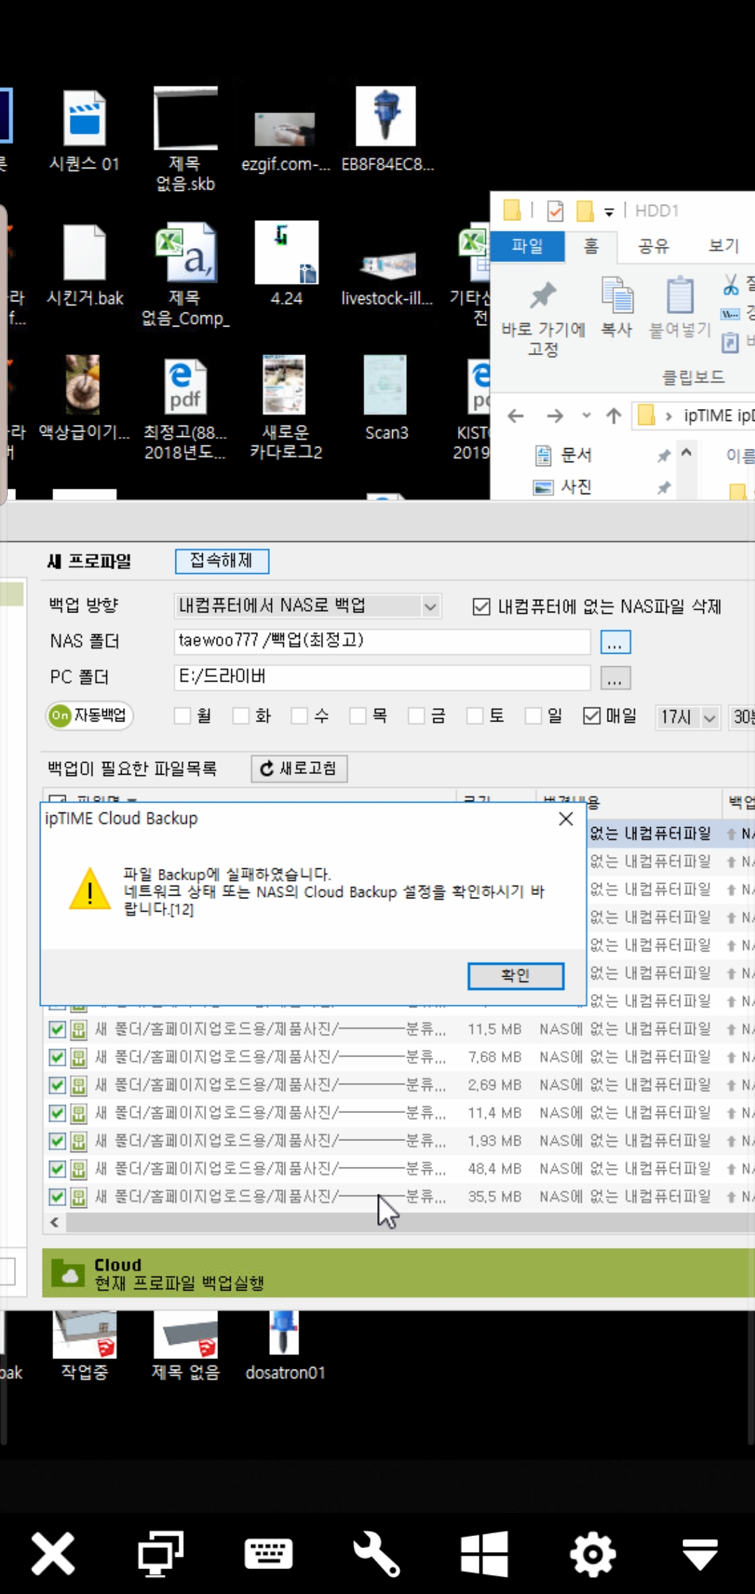
Task: Tap the keyboard icon in bottom toolbar
Action: pos(268,1553)
